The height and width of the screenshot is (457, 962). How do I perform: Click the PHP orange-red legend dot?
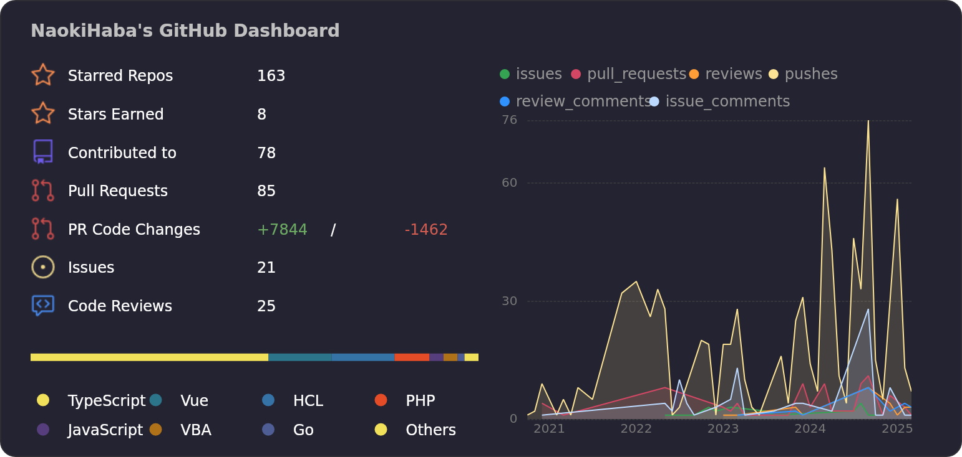pyautogui.click(x=381, y=400)
